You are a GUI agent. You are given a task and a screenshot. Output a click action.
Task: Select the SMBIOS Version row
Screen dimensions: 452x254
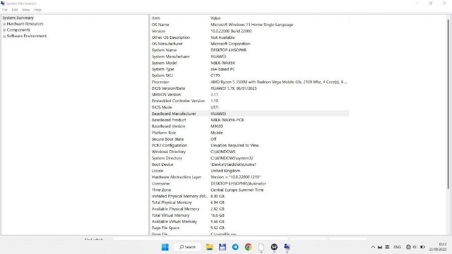tap(250, 95)
